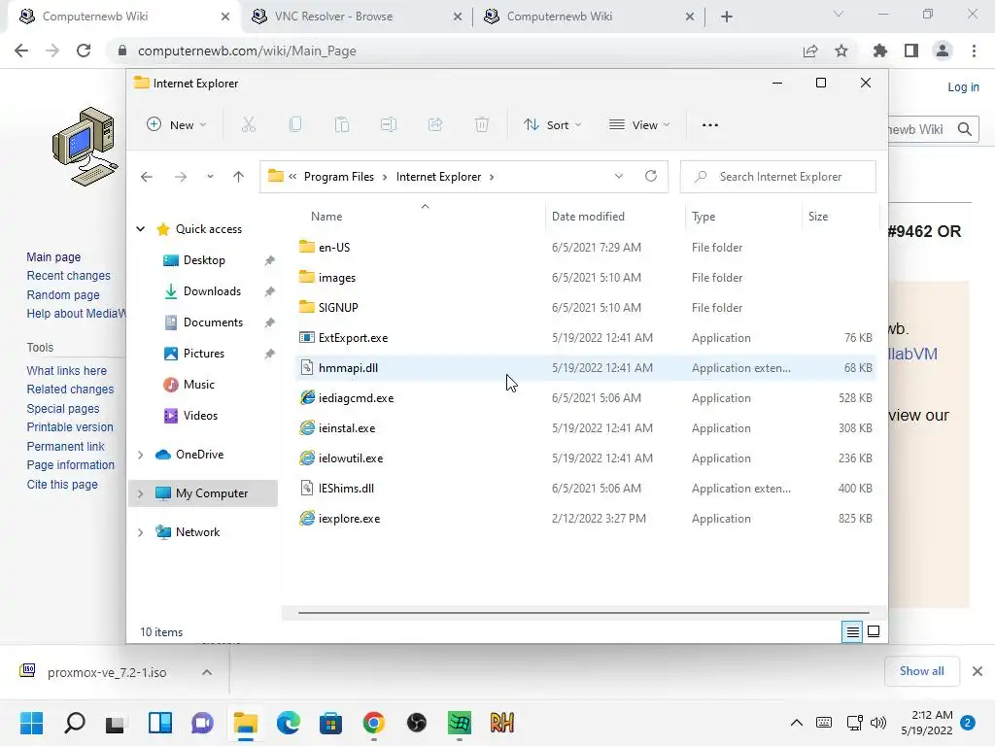Open Special pages wiki link
995x746 pixels.
point(63,409)
